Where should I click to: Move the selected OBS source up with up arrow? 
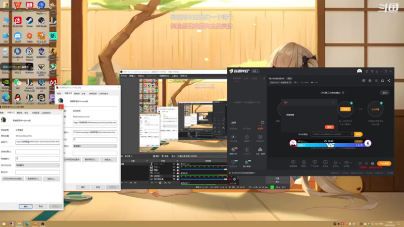coord(165,183)
